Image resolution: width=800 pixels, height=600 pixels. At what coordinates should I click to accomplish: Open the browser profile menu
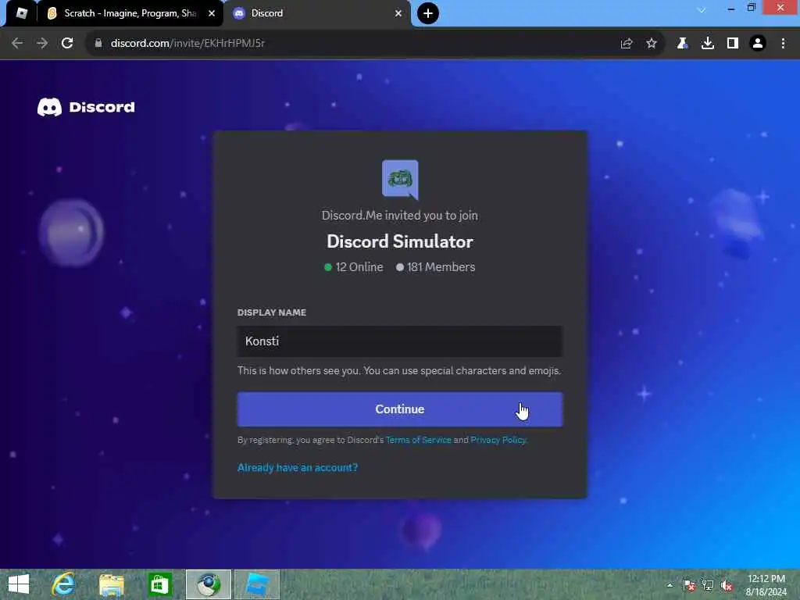[x=758, y=44]
